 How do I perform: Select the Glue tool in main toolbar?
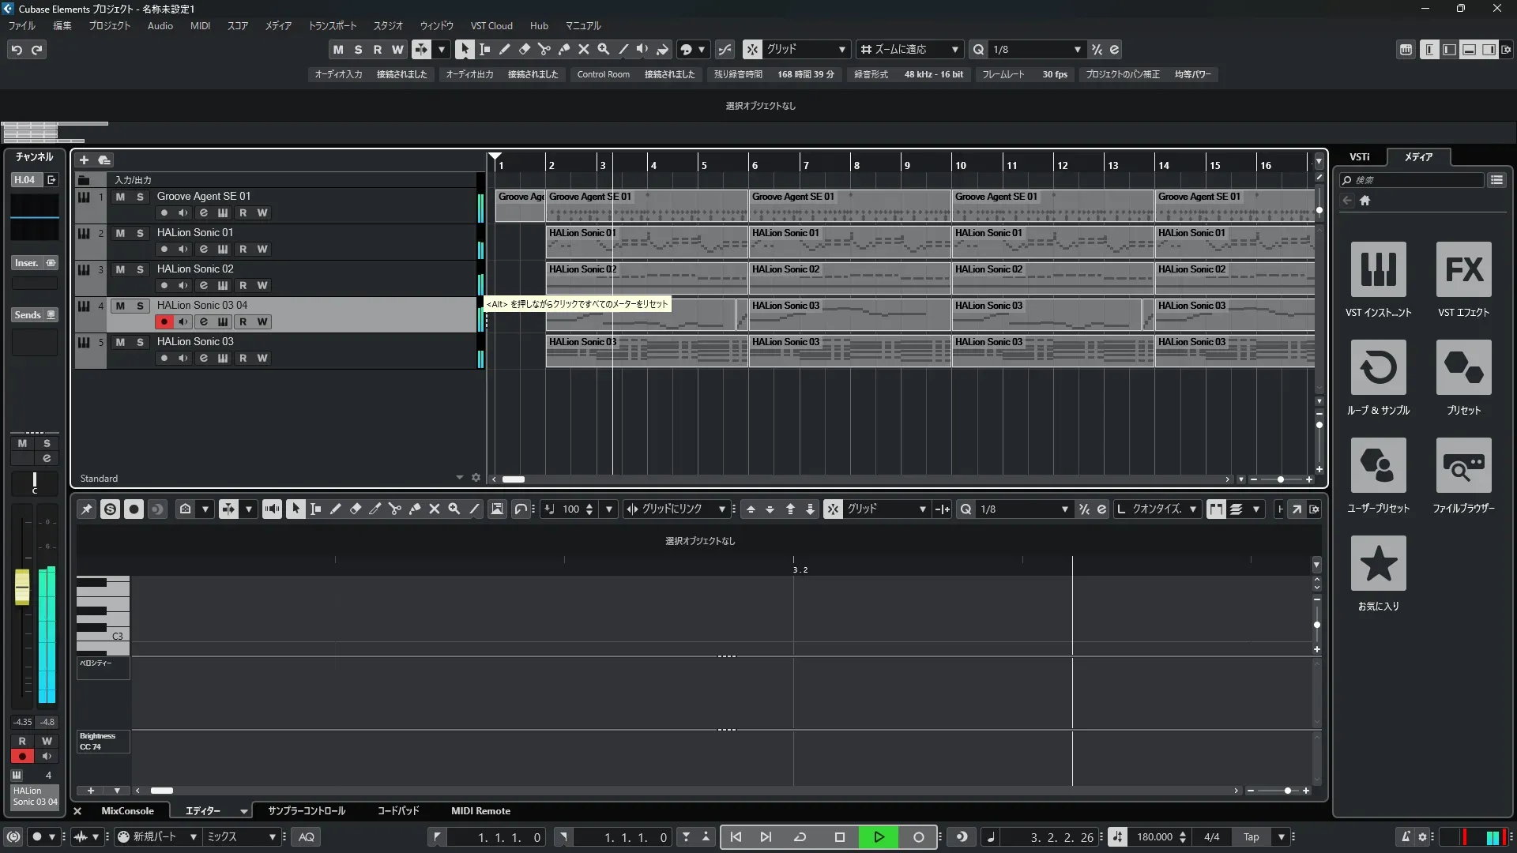click(x=563, y=49)
